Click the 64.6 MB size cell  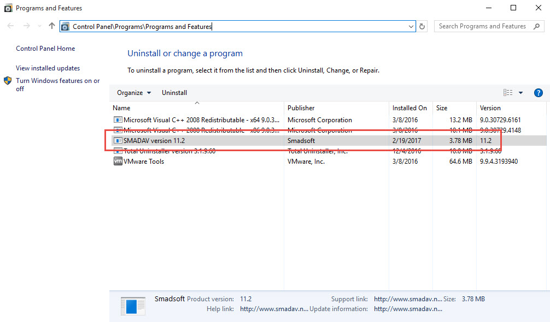tap(460, 162)
